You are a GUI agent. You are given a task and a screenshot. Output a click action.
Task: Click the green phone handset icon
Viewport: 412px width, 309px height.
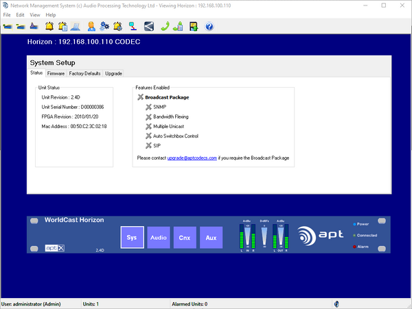165,26
